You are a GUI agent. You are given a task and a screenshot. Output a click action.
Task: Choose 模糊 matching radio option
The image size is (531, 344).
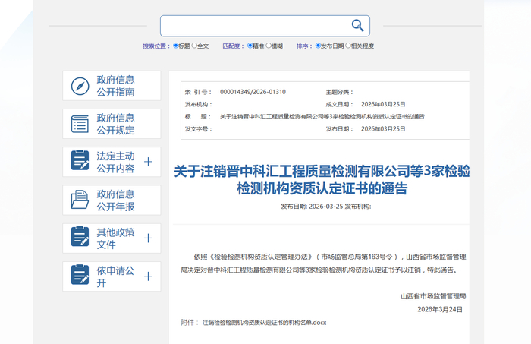click(269, 46)
